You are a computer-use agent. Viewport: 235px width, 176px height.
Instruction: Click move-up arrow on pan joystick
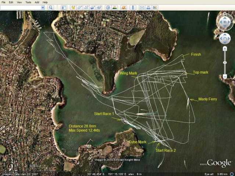[x=225, y=35]
